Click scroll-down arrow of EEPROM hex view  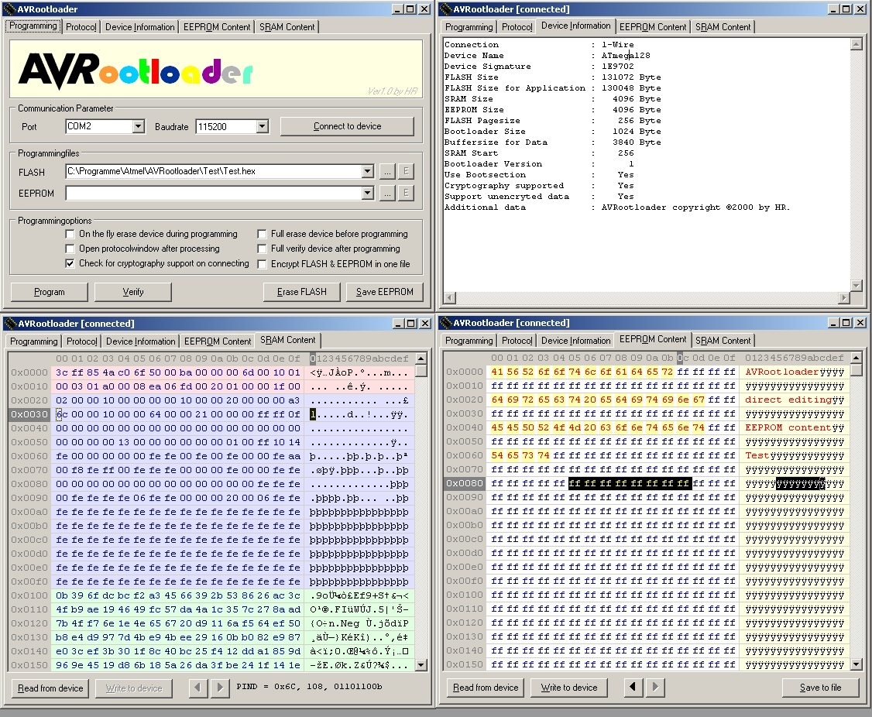857,664
